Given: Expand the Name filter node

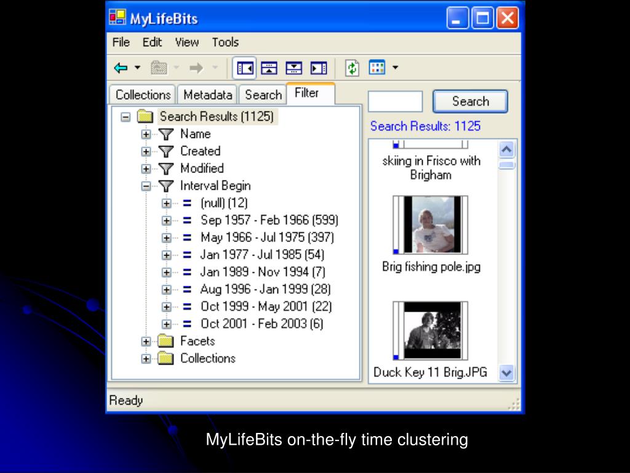Looking at the screenshot, I should [146, 134].
